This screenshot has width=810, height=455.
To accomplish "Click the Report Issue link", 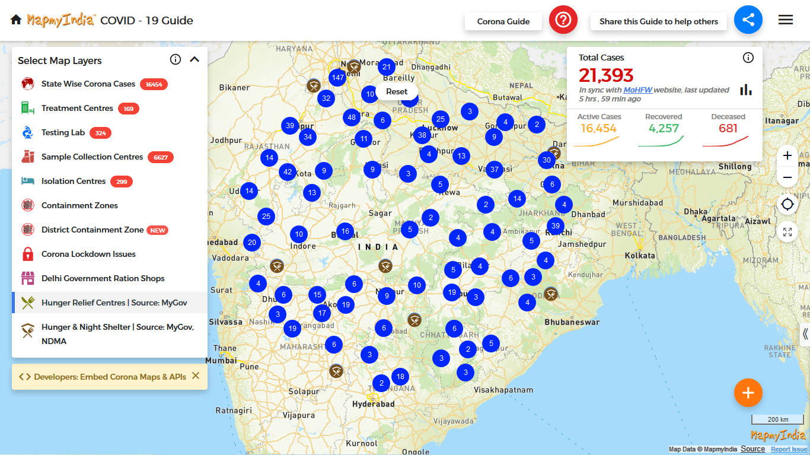I will click(789, 450).
